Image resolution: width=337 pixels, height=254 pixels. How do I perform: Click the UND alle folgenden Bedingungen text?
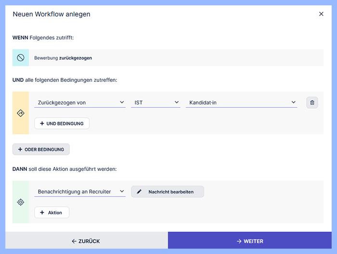pos(65,80)
